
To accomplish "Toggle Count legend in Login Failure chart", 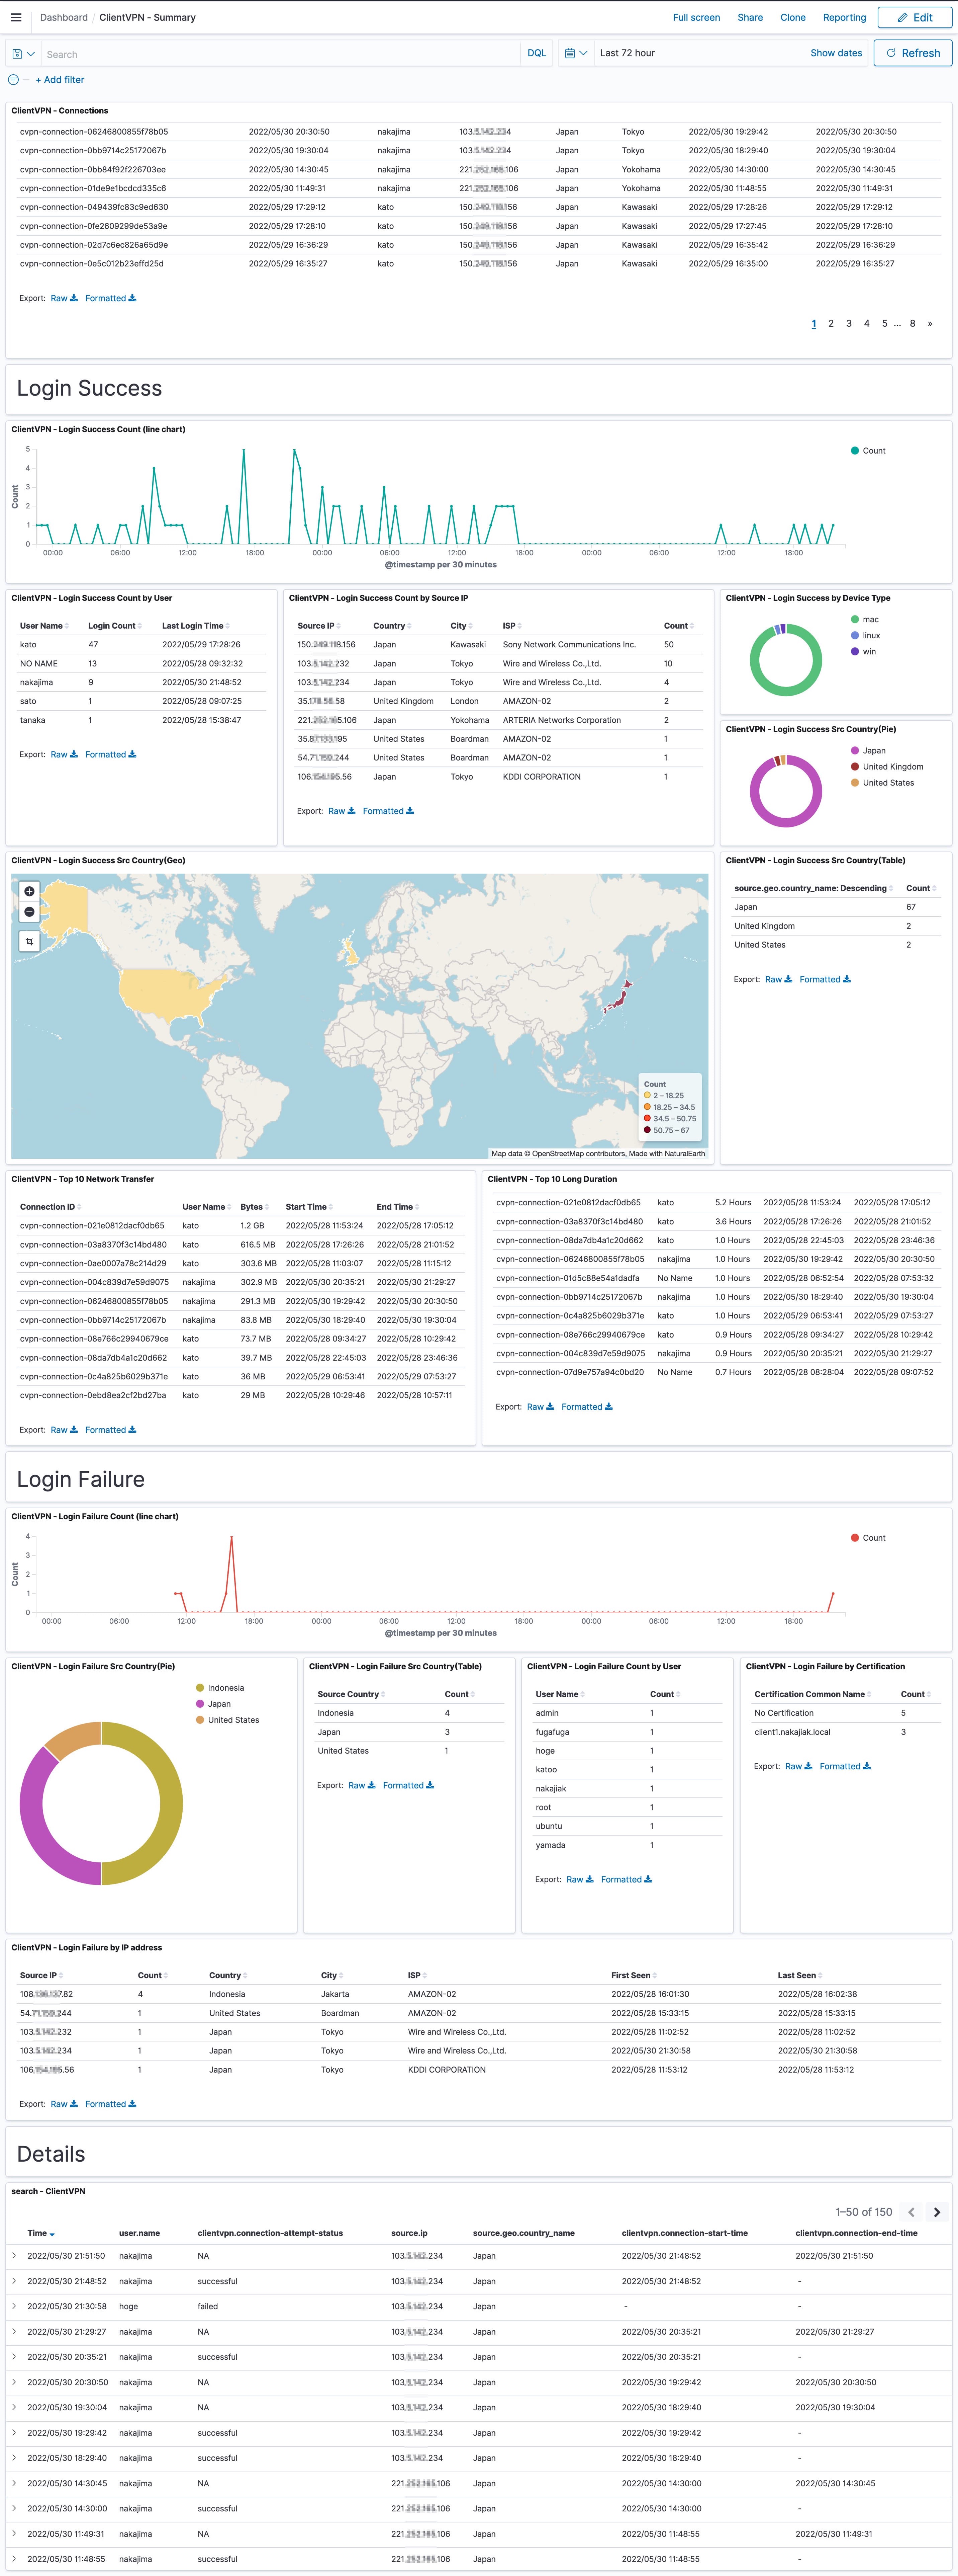I will point(868,1538).
